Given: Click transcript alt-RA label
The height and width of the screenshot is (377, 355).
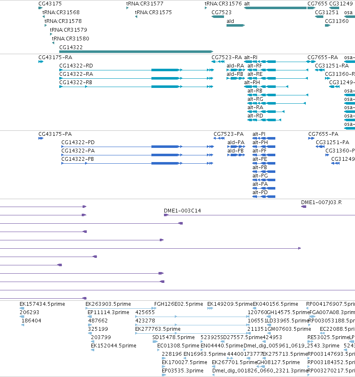Looking at the screenshot, I should point(255,107).
